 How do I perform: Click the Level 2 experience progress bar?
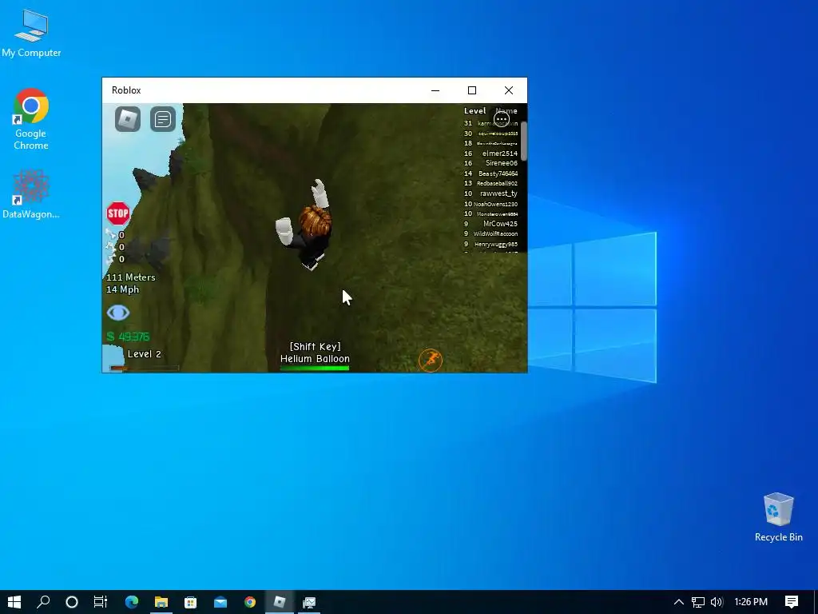[145, 368]
